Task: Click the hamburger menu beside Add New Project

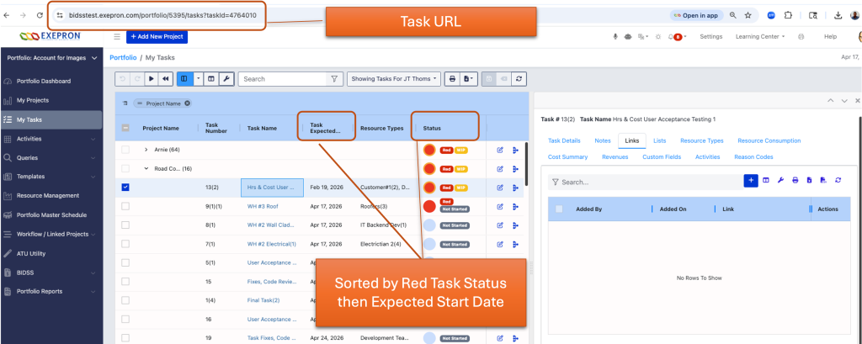Action: coord(116,37)
